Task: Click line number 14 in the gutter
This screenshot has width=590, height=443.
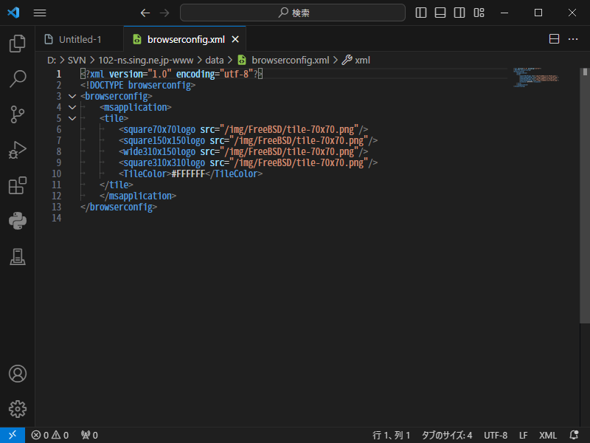Action: 57,218
